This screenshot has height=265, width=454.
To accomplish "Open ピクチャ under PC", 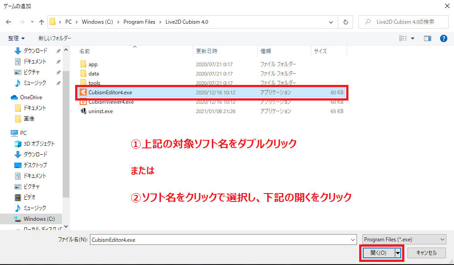I will 32,186.
